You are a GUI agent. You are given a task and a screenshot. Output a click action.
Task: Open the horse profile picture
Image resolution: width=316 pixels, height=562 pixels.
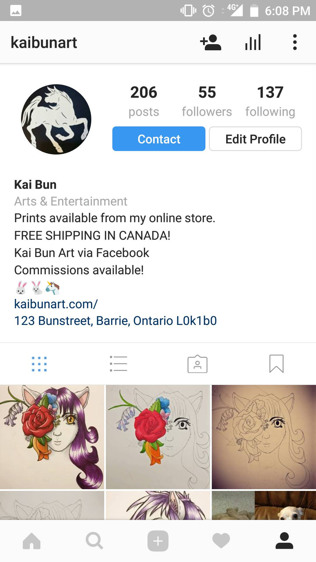(56, 119)
